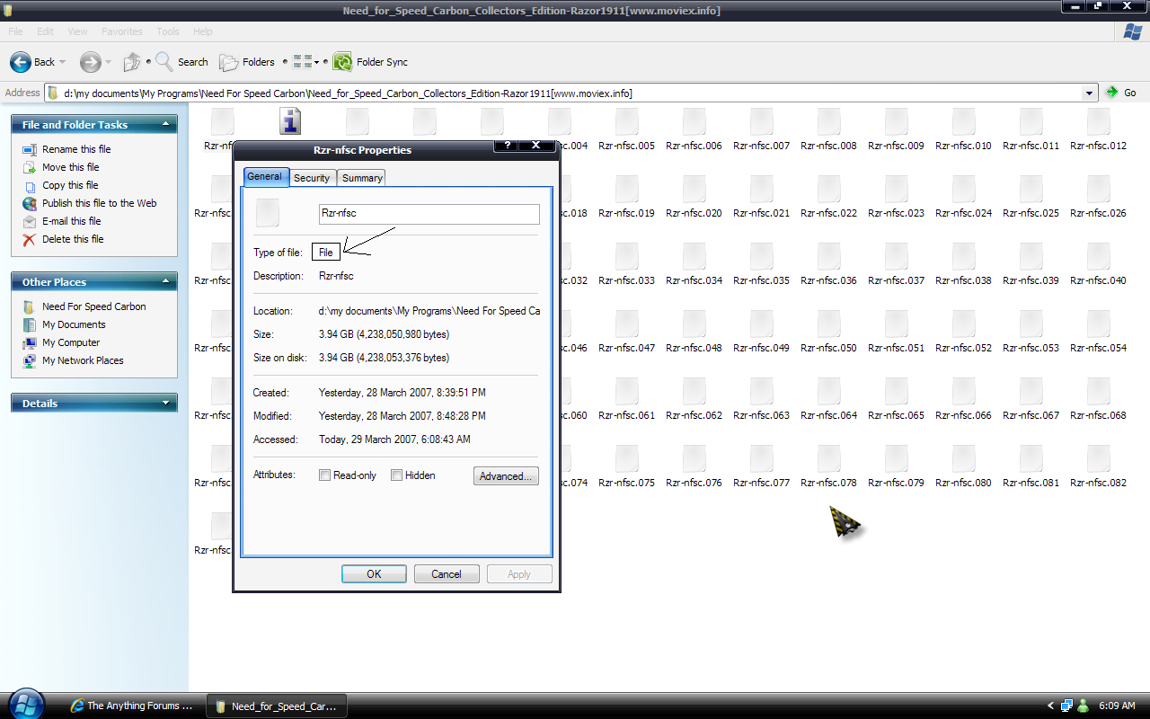
Task: Confirm properties with OK
Action: (x=374, y=573)
